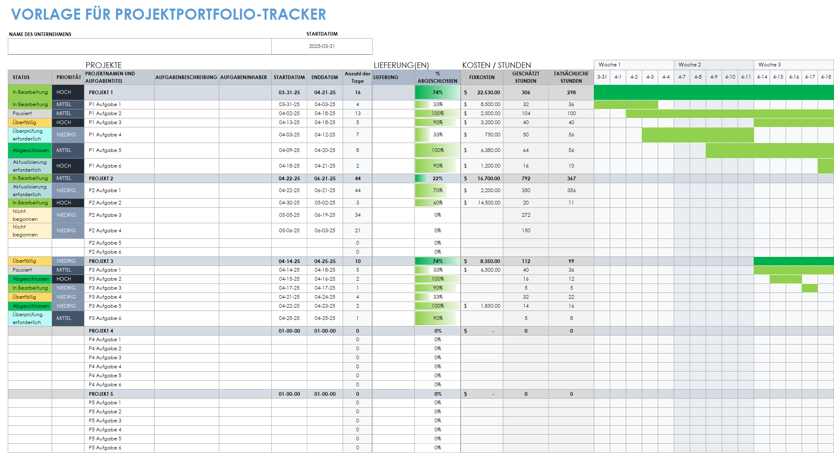Select the start date 04-14-25 of PROJEKT 3
Image resolution: width=834 pixels, height=458 pixels.
pos(289,261)
